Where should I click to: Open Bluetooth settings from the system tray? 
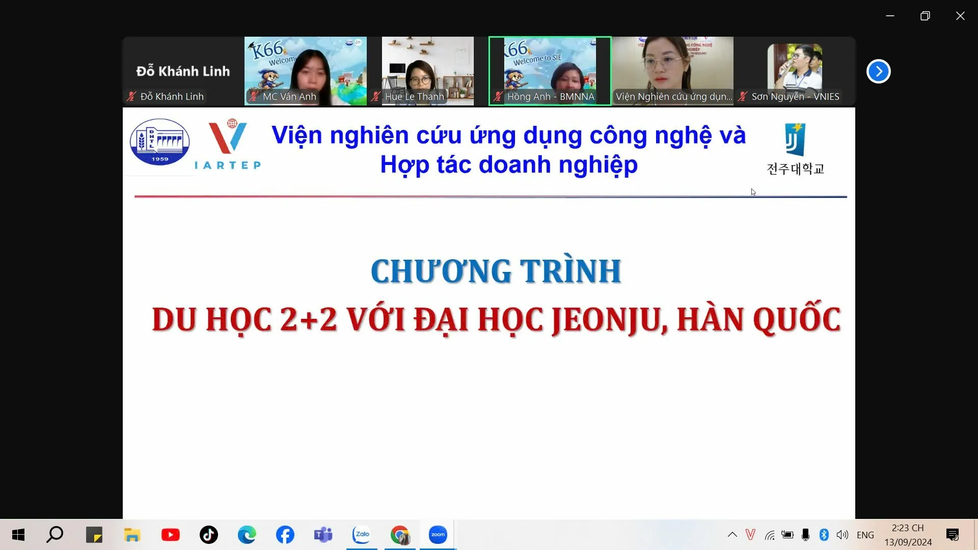[824, 535]
